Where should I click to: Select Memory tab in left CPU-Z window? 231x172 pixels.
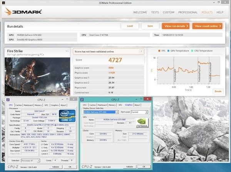[38, 105]
